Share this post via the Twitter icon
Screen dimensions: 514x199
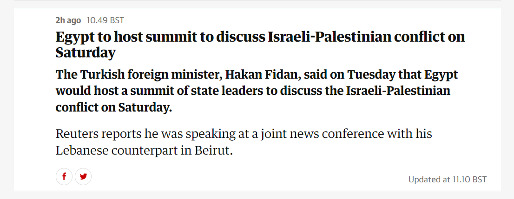coord(83,177)
